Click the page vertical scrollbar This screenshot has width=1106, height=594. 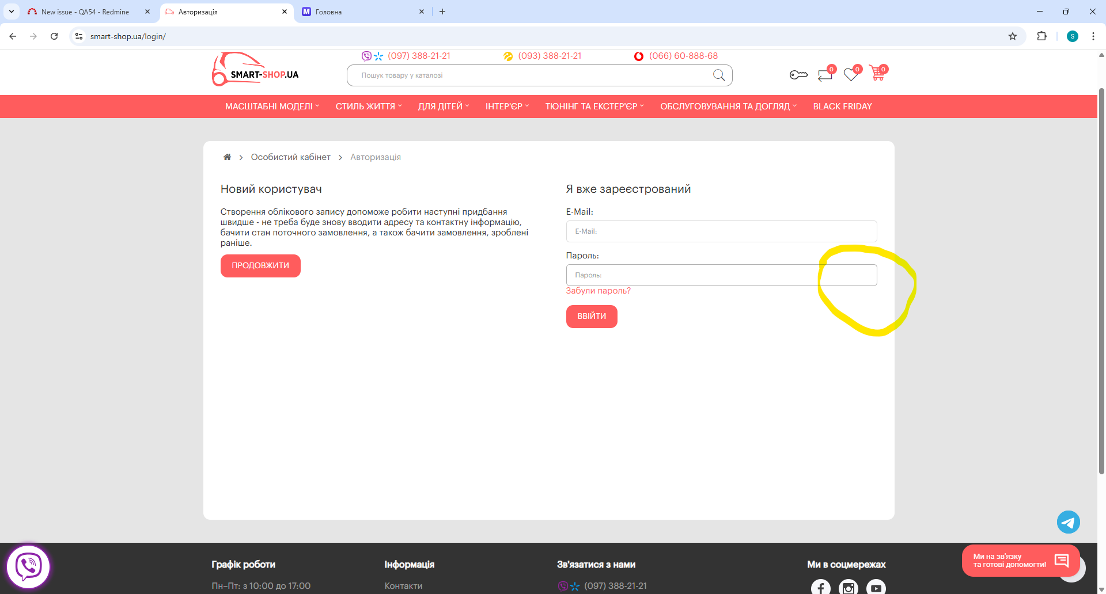coord(1101,282)
